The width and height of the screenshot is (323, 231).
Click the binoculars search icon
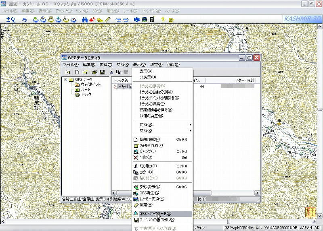pyautogui.click(x=85, y=19)
